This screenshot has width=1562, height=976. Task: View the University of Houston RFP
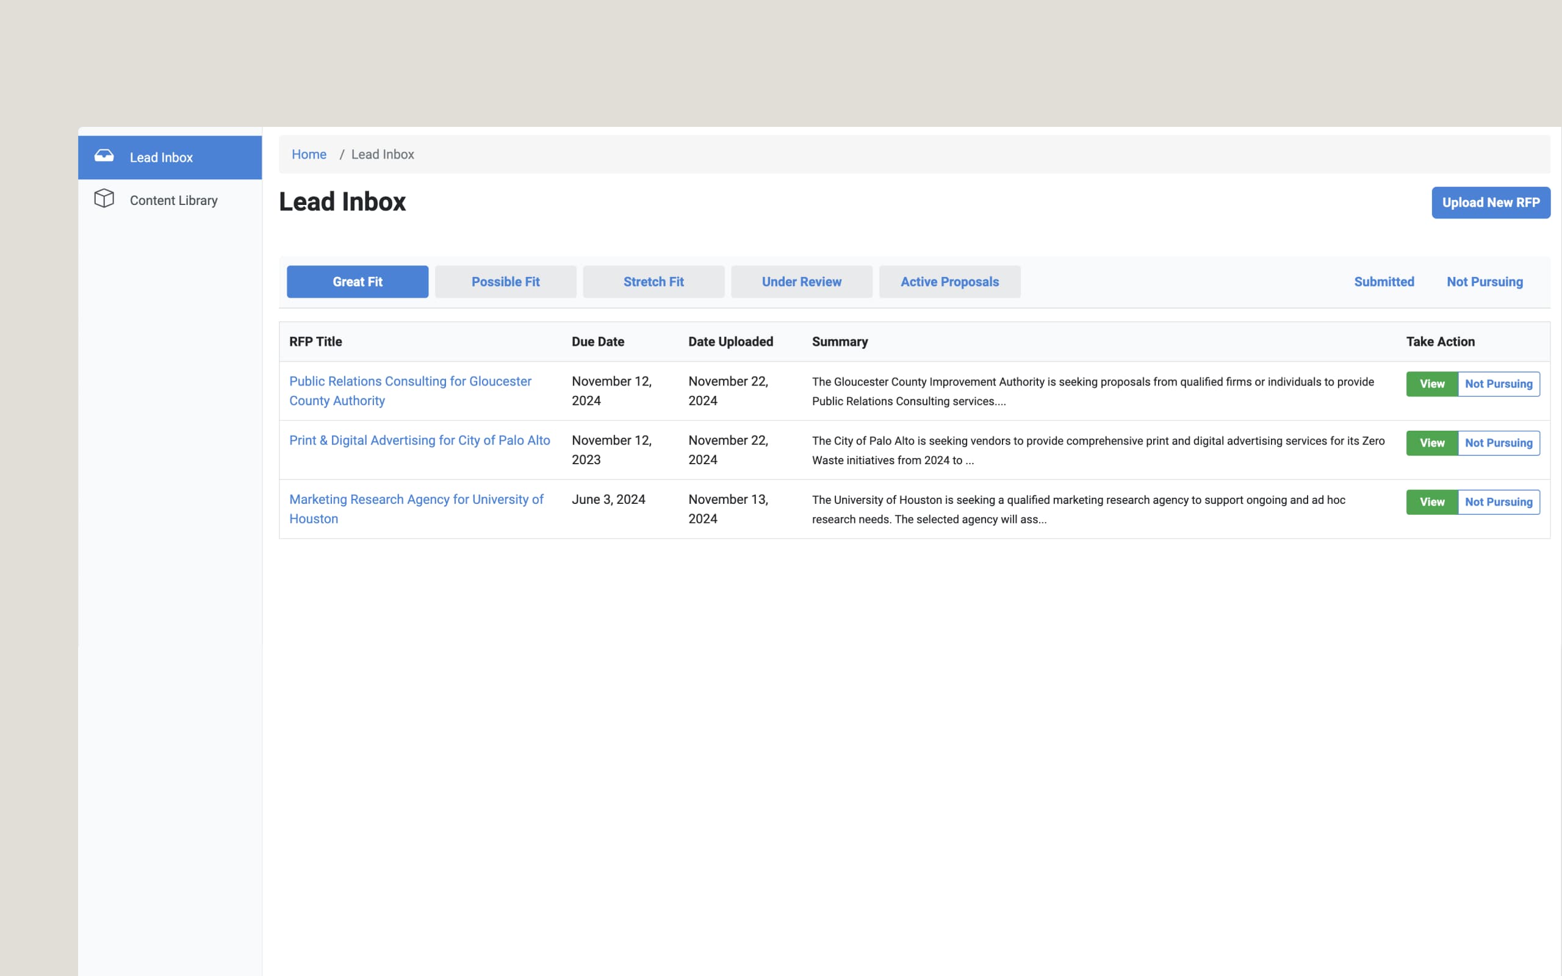coord(1431,502)
